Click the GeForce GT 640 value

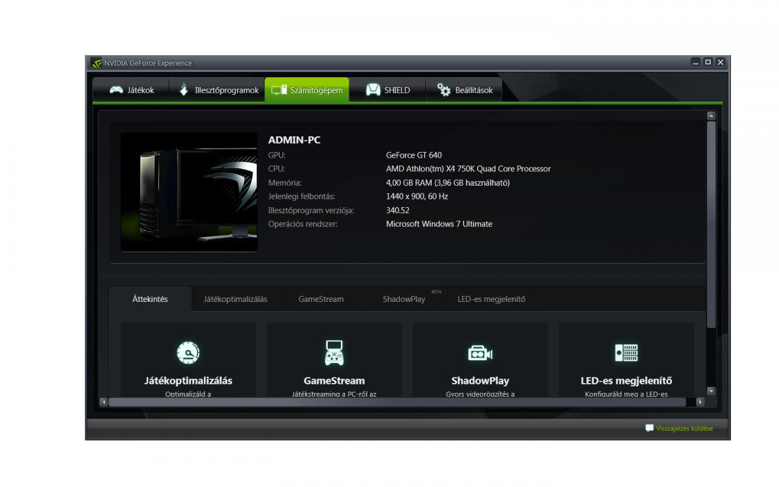[x=414, y=155]
